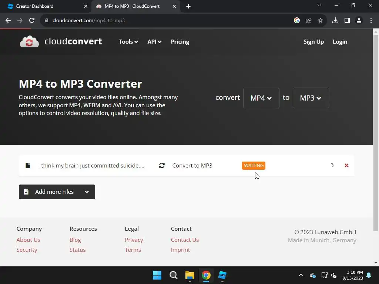Bookmark this page with the star icon
This screenshot has height=284, width=379.
321,21
